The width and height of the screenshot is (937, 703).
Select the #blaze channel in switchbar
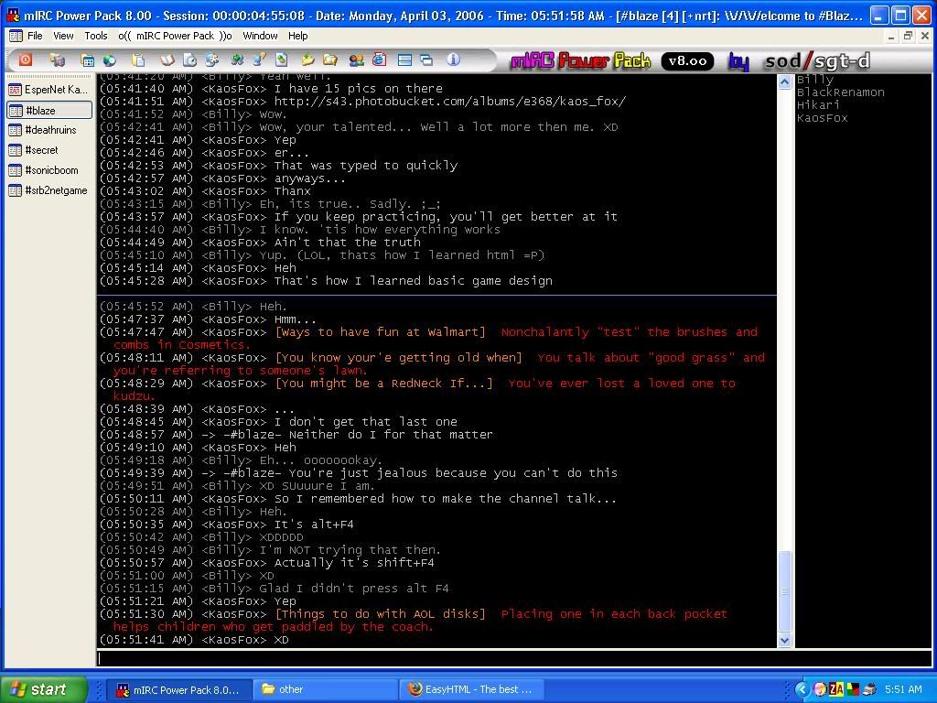tap(49, 110)
